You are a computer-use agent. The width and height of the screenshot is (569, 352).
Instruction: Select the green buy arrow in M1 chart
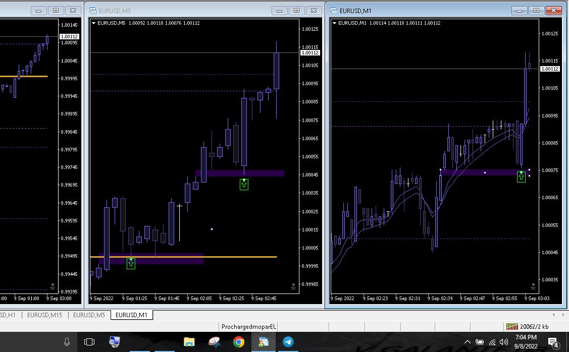521,177
